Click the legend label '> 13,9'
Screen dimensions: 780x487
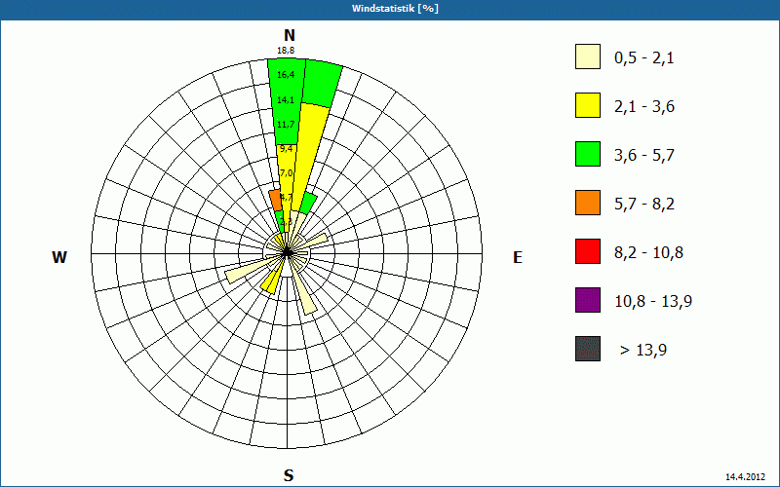[x=643, y=351]
